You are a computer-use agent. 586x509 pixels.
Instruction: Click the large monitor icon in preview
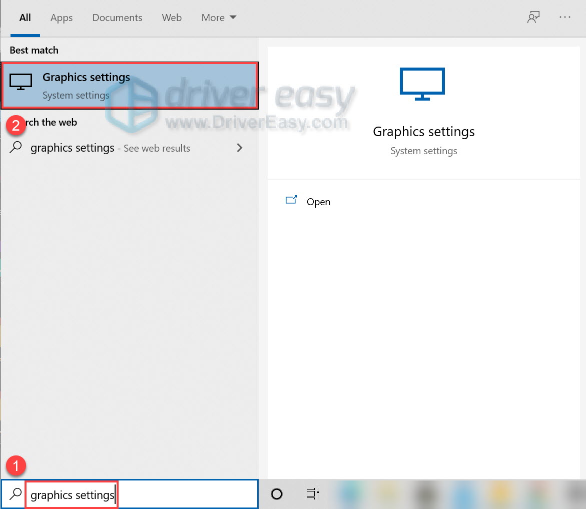point(422,84)
